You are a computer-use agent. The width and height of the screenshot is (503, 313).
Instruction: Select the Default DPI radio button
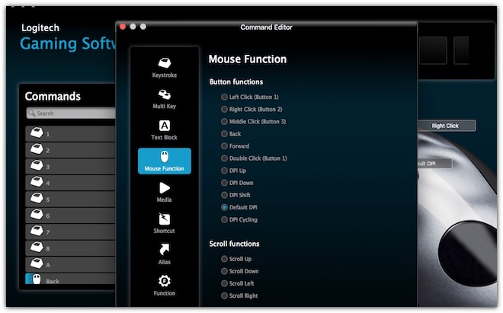tap(224, 207)
